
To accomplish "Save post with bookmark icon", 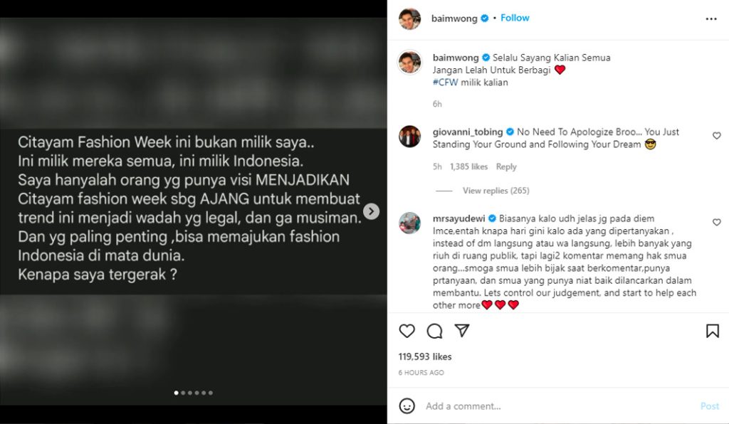I will tap(712, 331).
